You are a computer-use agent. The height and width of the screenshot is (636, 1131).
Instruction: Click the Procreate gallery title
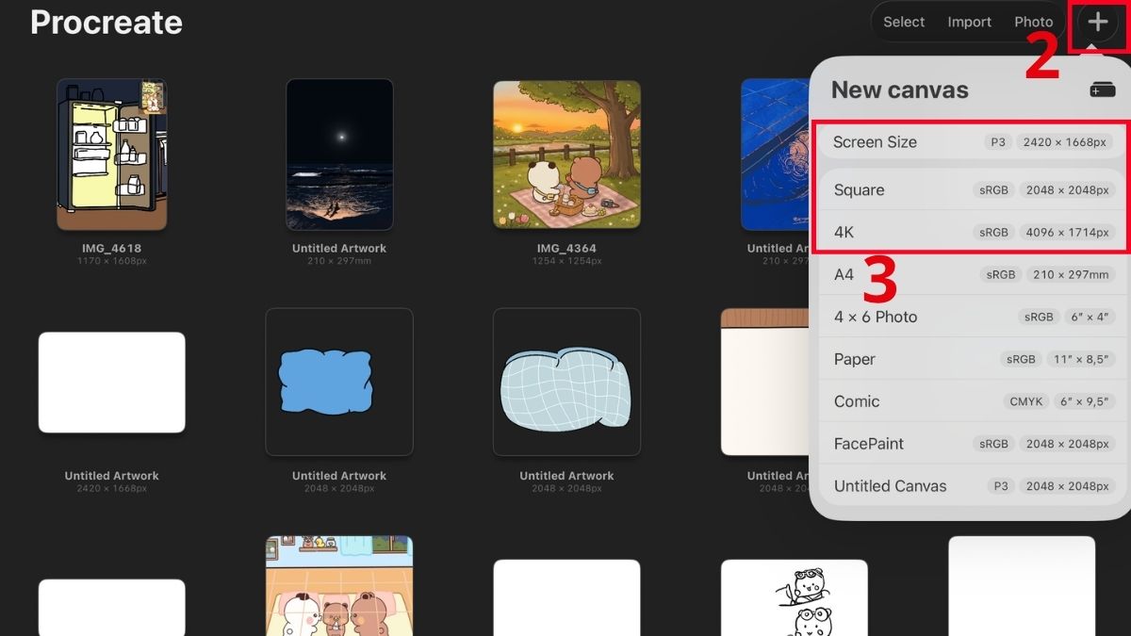click(107, 23)
